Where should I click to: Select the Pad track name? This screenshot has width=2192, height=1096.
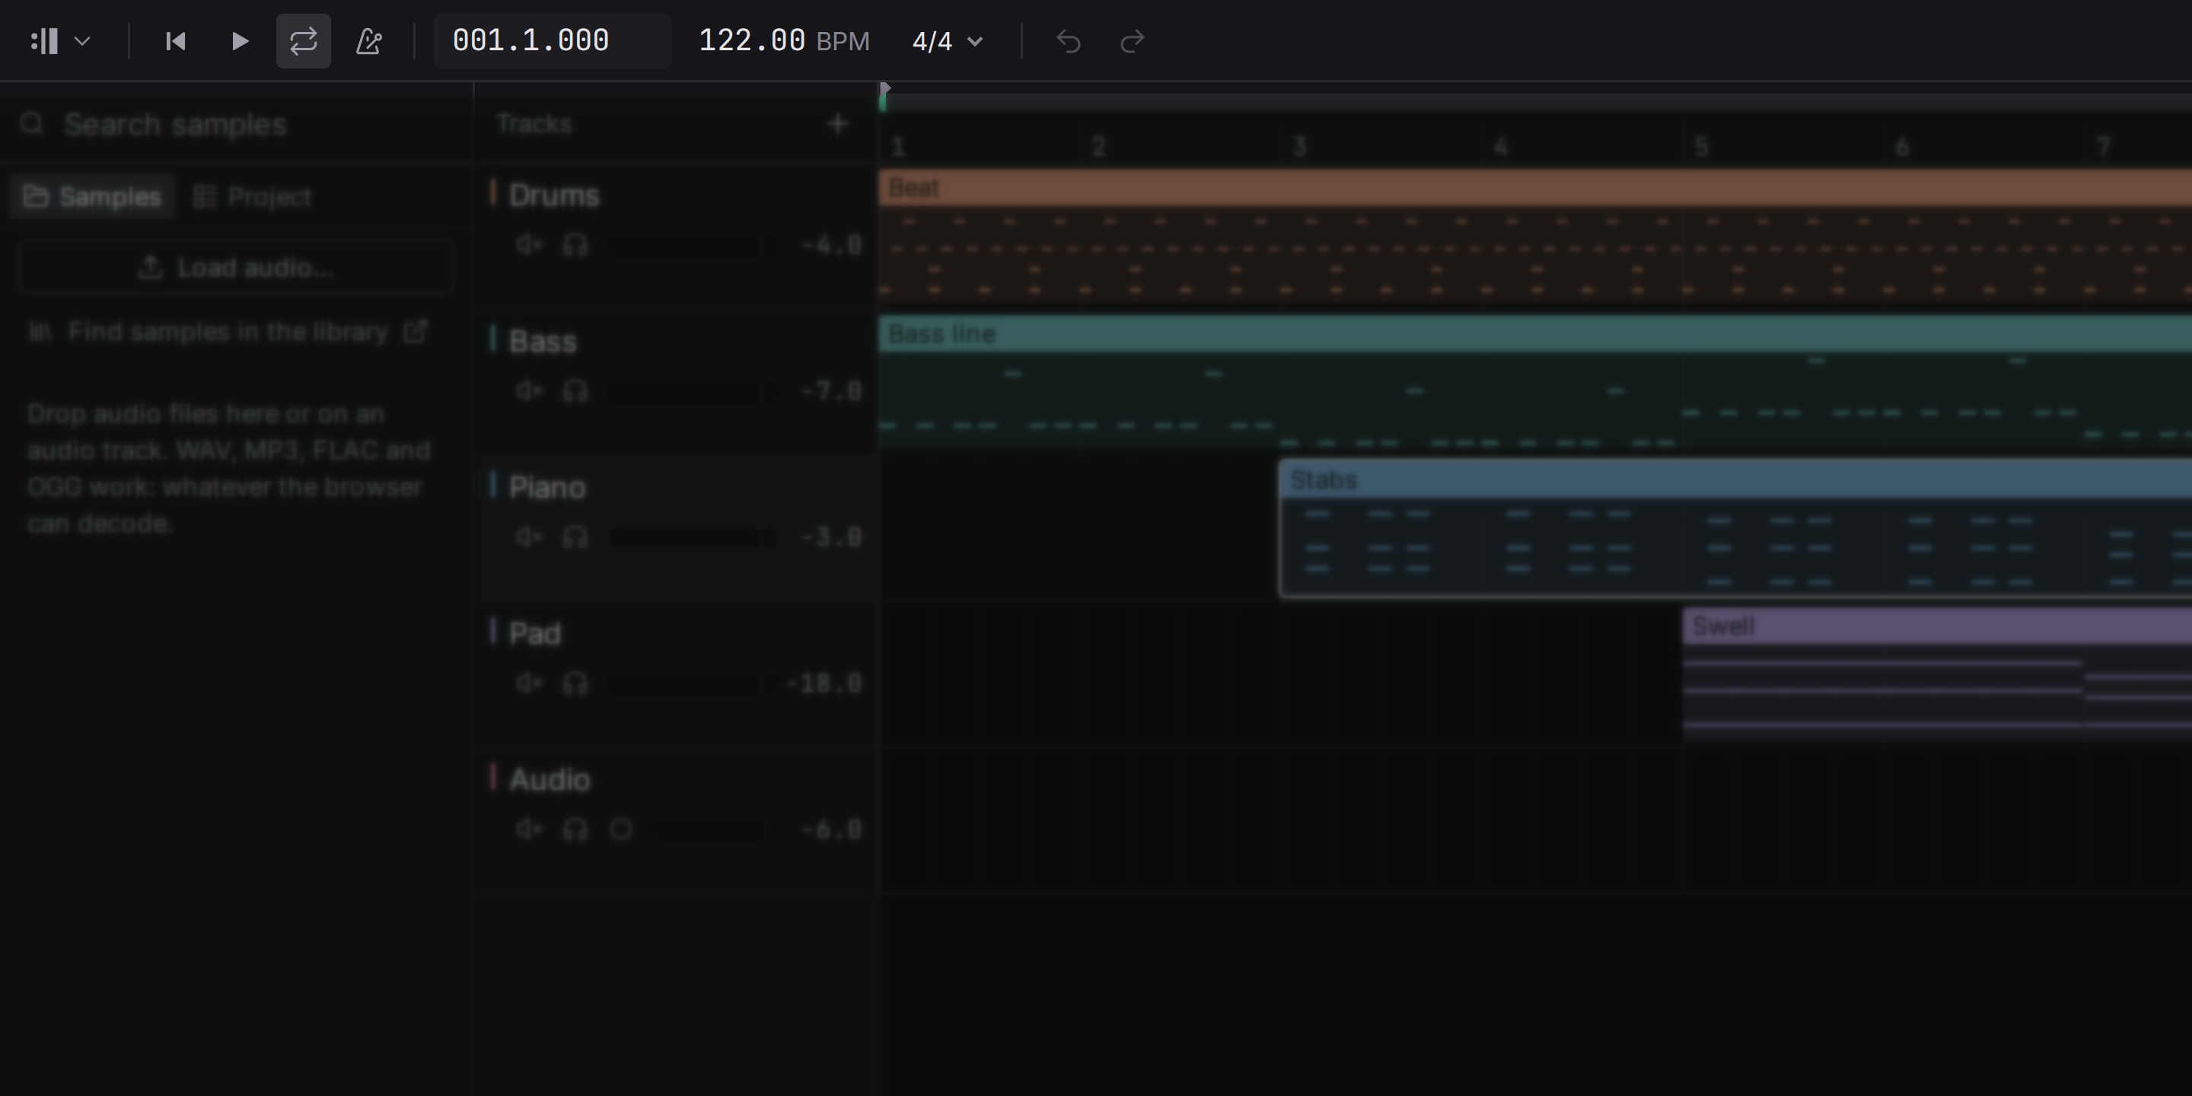[535, 634]
